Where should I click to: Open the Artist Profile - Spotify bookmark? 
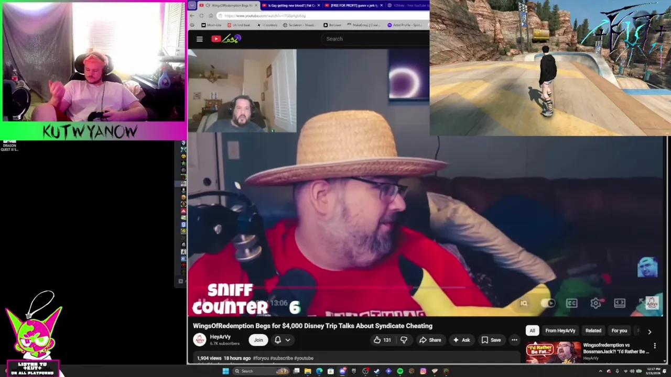pyautogui.click(x=405, y=25)
